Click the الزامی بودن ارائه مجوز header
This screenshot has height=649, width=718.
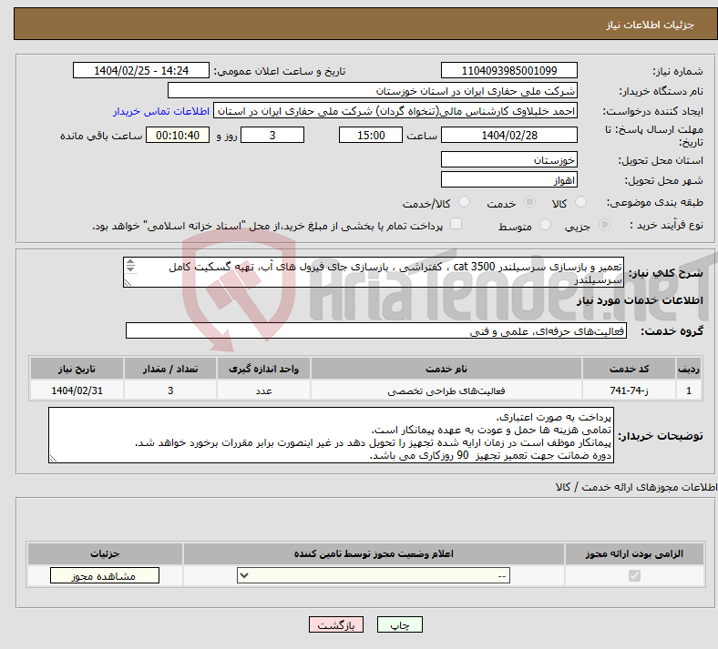634,553
